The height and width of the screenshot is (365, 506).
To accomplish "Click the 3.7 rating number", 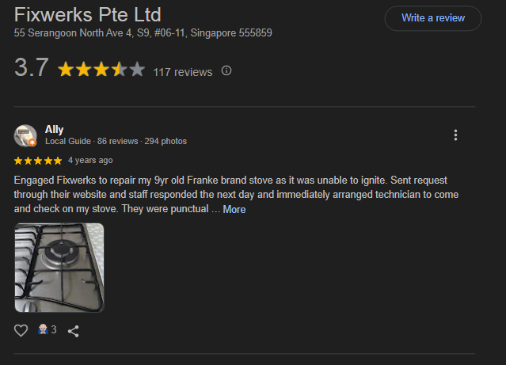I will (32, 68).
